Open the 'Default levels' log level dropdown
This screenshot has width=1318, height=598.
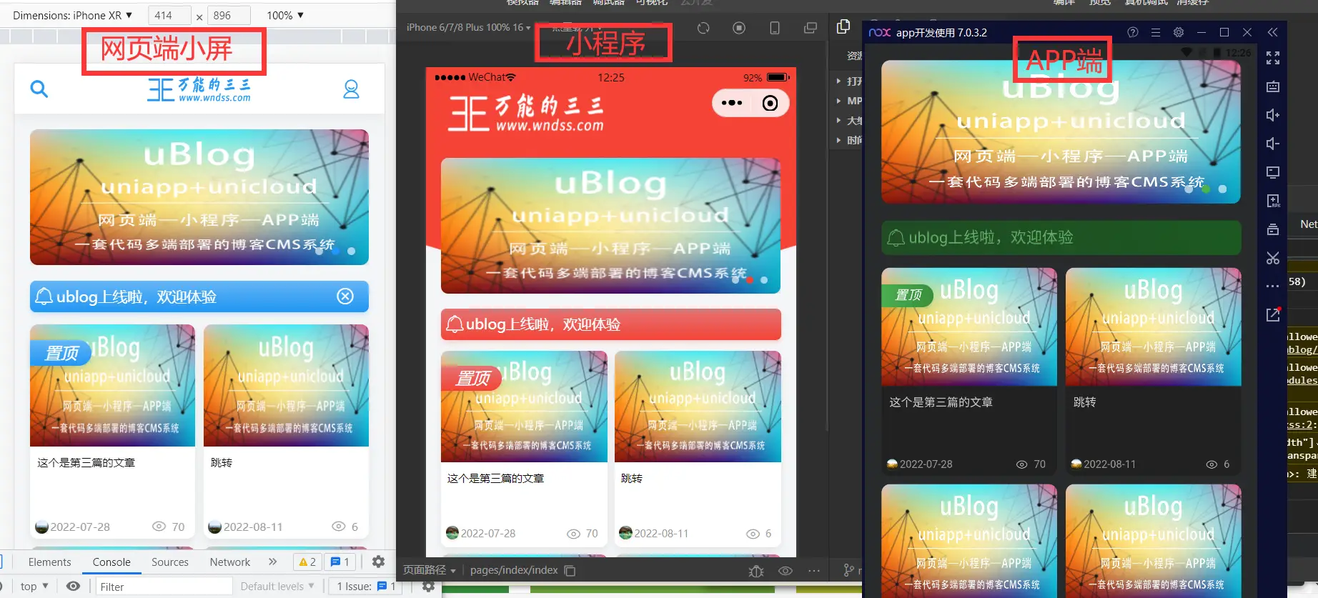[277, 586]
